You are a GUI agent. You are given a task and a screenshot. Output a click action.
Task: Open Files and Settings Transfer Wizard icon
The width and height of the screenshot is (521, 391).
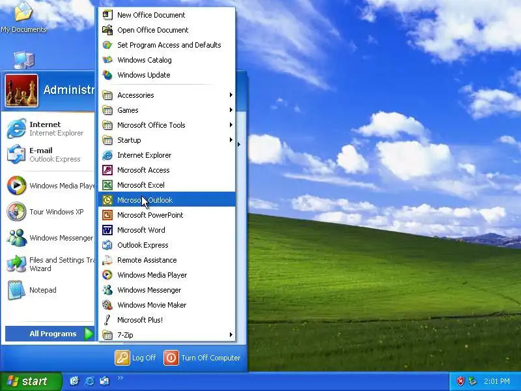click(x=16, y=264)
